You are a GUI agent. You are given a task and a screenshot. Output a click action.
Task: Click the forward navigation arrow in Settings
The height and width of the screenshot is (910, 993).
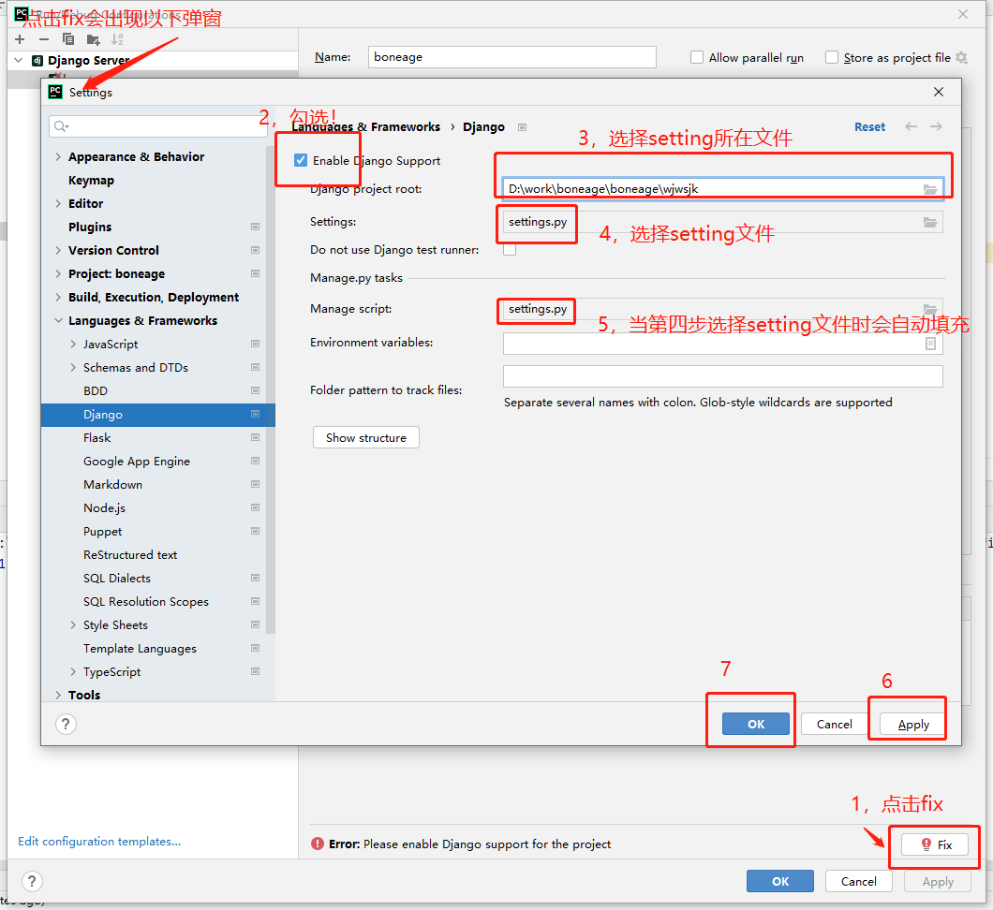pyautogui.click(x=936, y=126)
